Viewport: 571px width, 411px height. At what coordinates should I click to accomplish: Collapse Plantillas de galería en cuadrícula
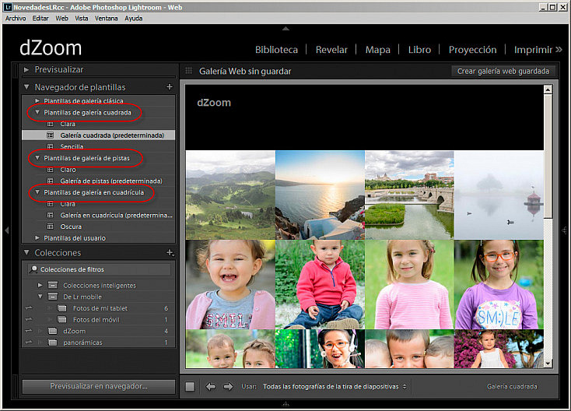pos(37,192)
